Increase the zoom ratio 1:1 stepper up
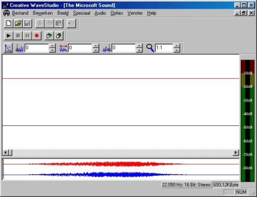Screen dimensions: 257x197 [x=177, y=46]
